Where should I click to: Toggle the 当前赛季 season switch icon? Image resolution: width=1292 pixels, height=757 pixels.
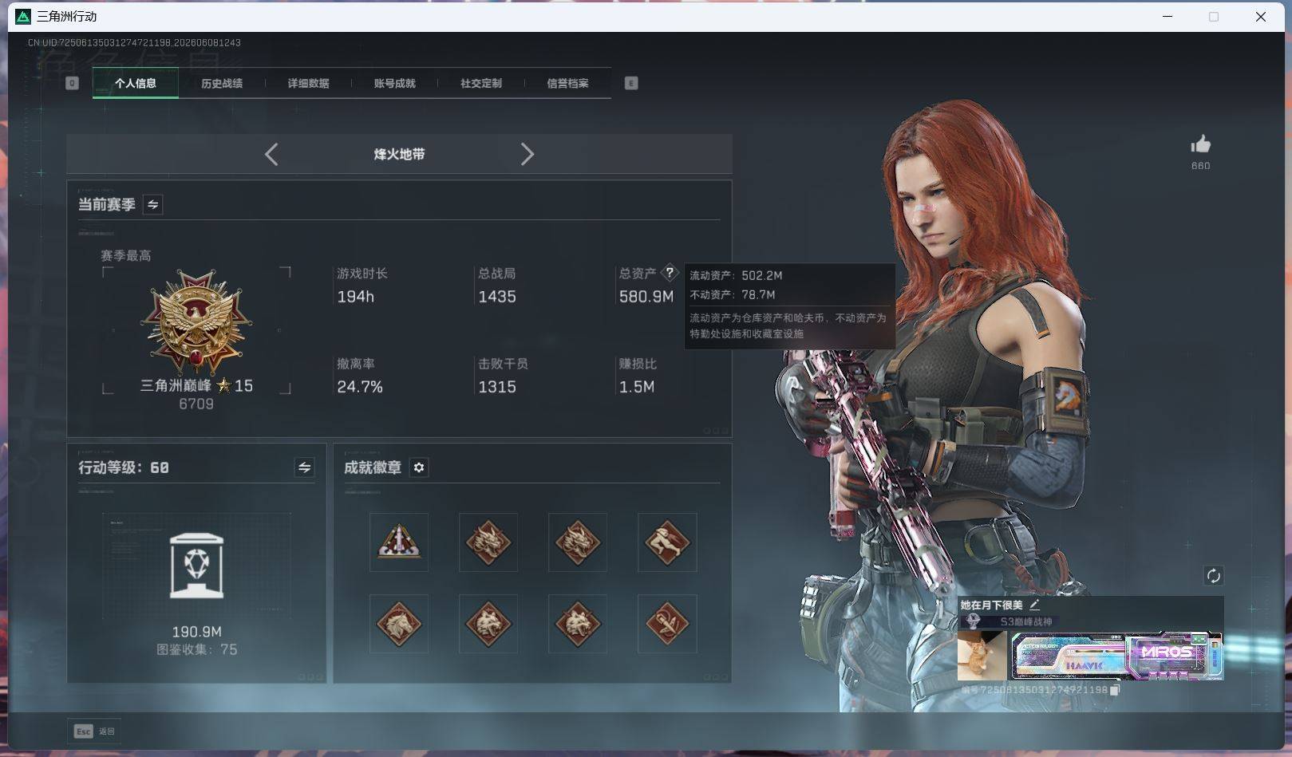pos(152,205)
